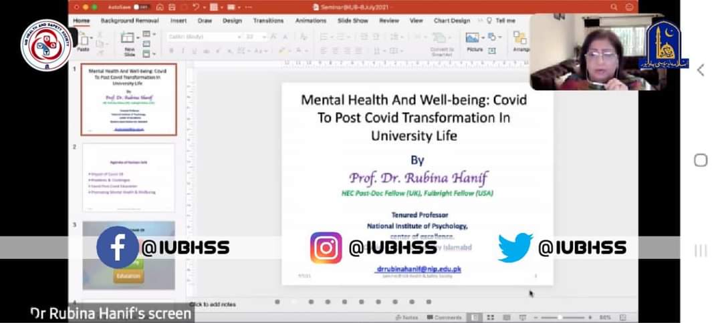The height and width of the screenshot is (323, 722).
Task: Pick the font color
Action: point(299,51)
